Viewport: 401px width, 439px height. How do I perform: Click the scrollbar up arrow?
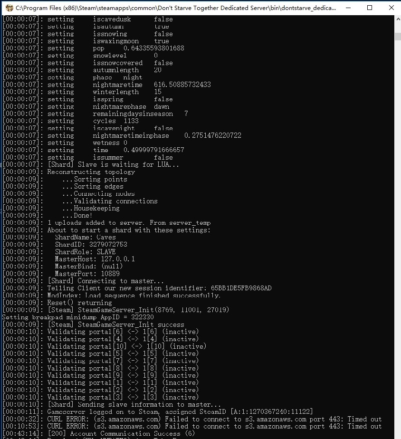(x=398, y=19)
